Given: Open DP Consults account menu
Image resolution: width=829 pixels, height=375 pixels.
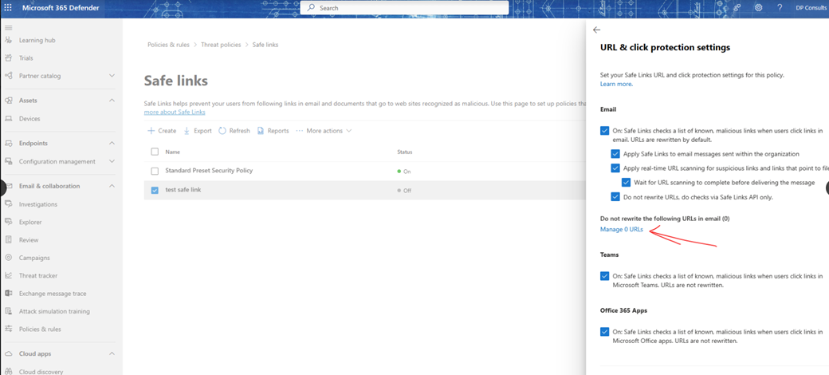Looking at the screenshot, I should [812, 8].
